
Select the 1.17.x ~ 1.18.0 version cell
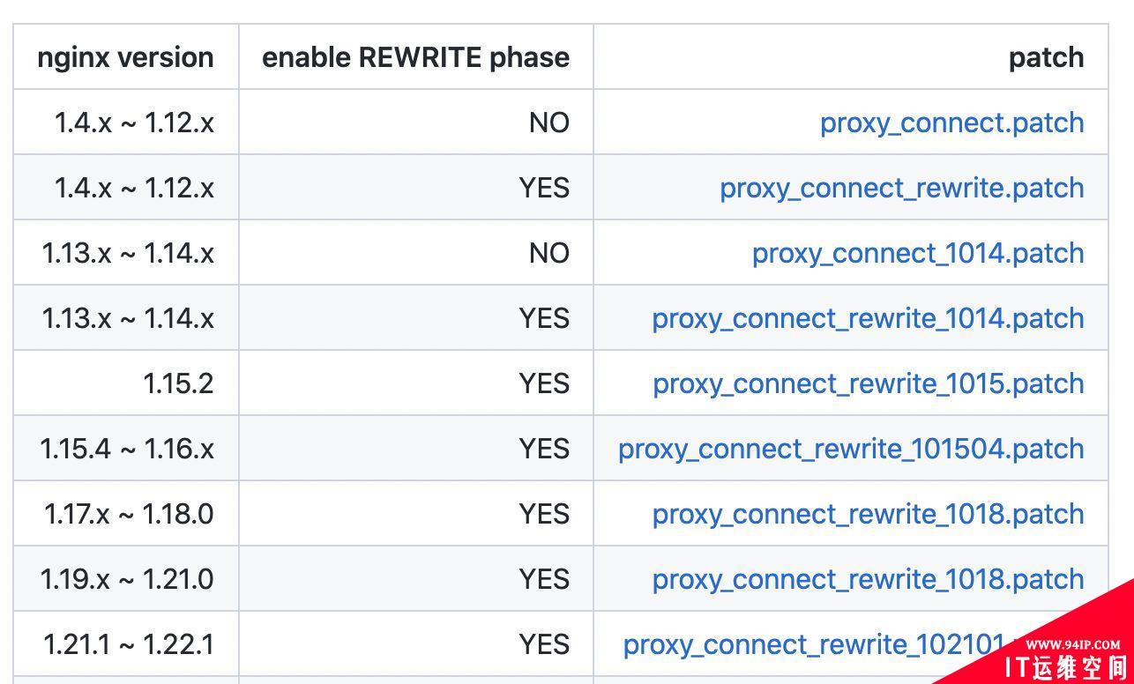126,514
